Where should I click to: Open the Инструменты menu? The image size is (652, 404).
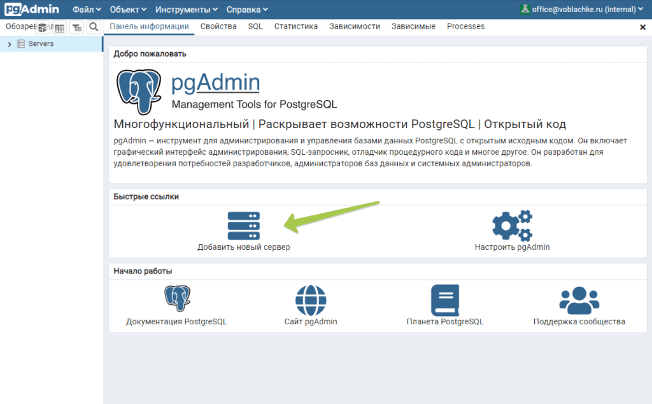coord(187,10)
